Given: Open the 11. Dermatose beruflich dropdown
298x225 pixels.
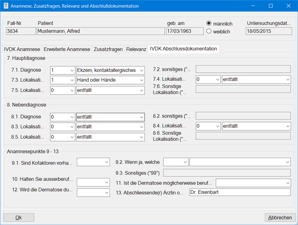Looking at the screenshot, I should point(287,183).
